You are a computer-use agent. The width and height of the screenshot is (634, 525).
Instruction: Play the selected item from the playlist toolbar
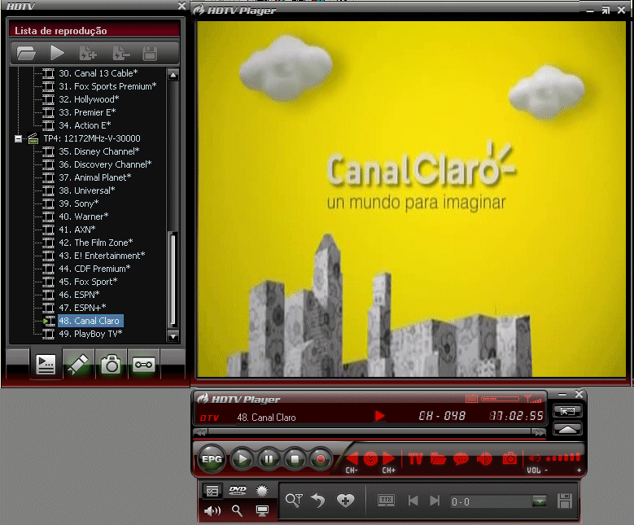click(57, 53)
